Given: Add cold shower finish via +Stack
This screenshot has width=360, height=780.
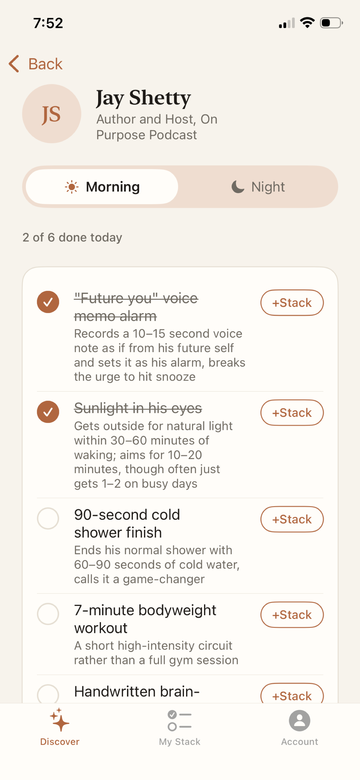Looking at the screenshot, I should pyautogui.click(x=292, y=519).
